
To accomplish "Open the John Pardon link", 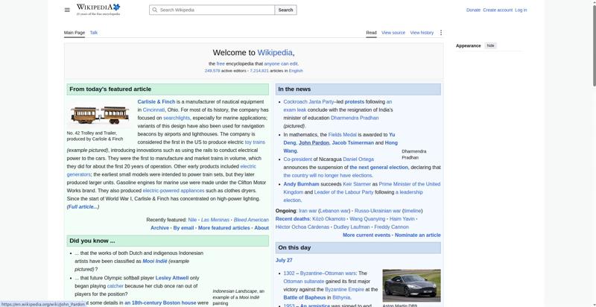I will [314, 143].
